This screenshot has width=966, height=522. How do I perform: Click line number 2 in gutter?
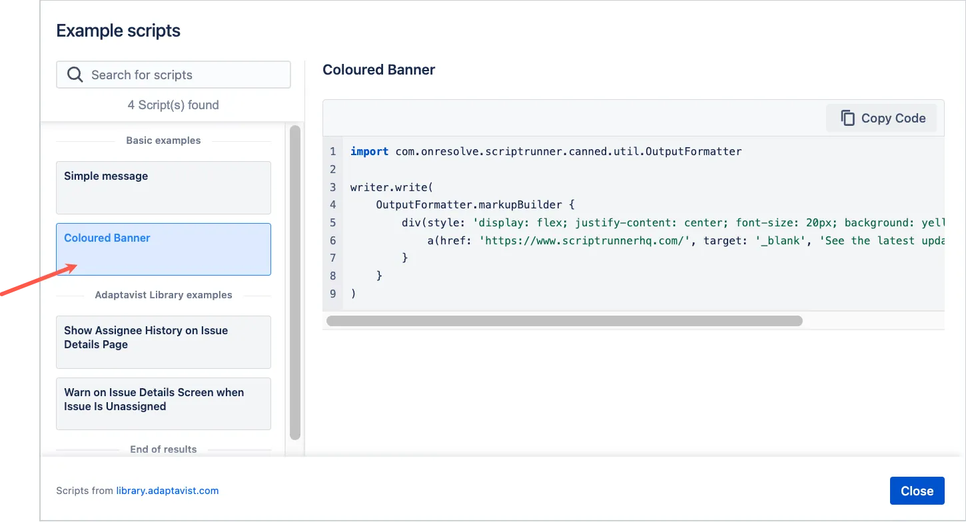332,169
